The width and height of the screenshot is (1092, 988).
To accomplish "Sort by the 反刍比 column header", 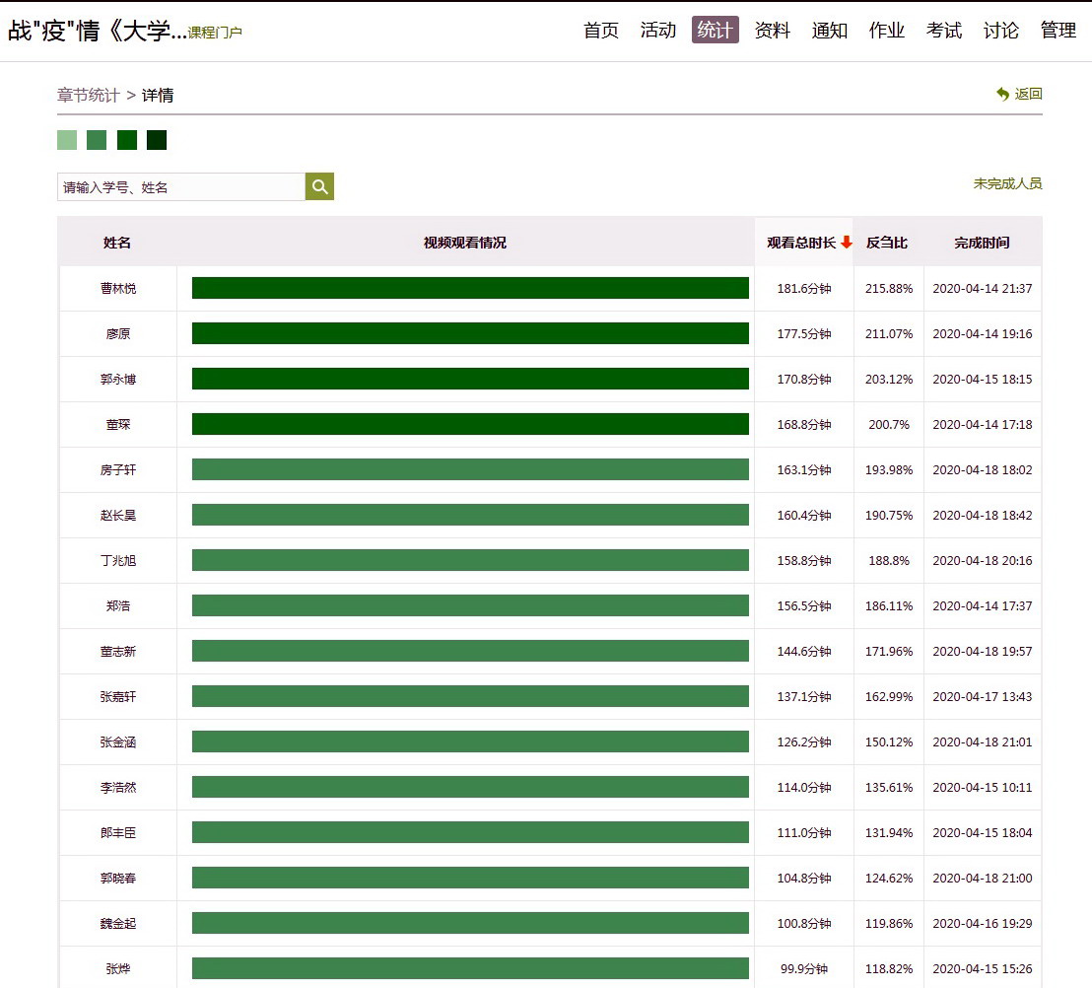I will click(x=887, y=243).
